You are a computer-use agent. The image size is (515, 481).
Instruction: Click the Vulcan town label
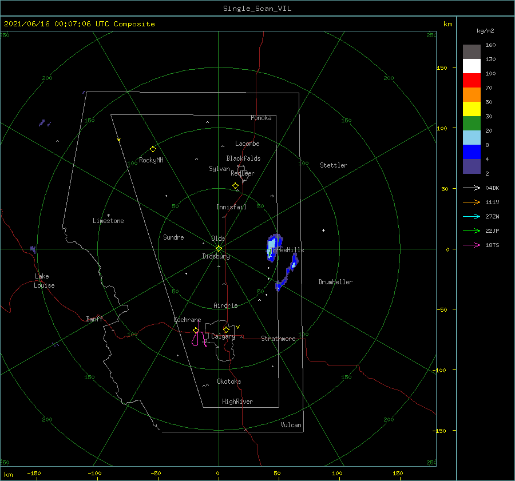click(291, 425)
